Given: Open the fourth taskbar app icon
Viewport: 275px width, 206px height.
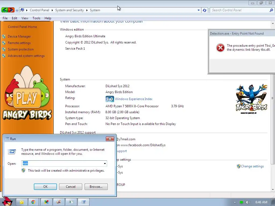Looking at the screenshot, I should pos(59,202).
